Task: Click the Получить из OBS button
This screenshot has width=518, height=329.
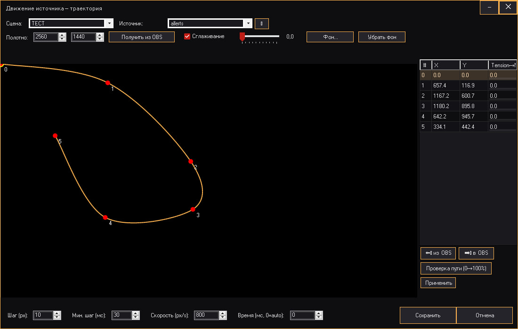Action: 141,37
